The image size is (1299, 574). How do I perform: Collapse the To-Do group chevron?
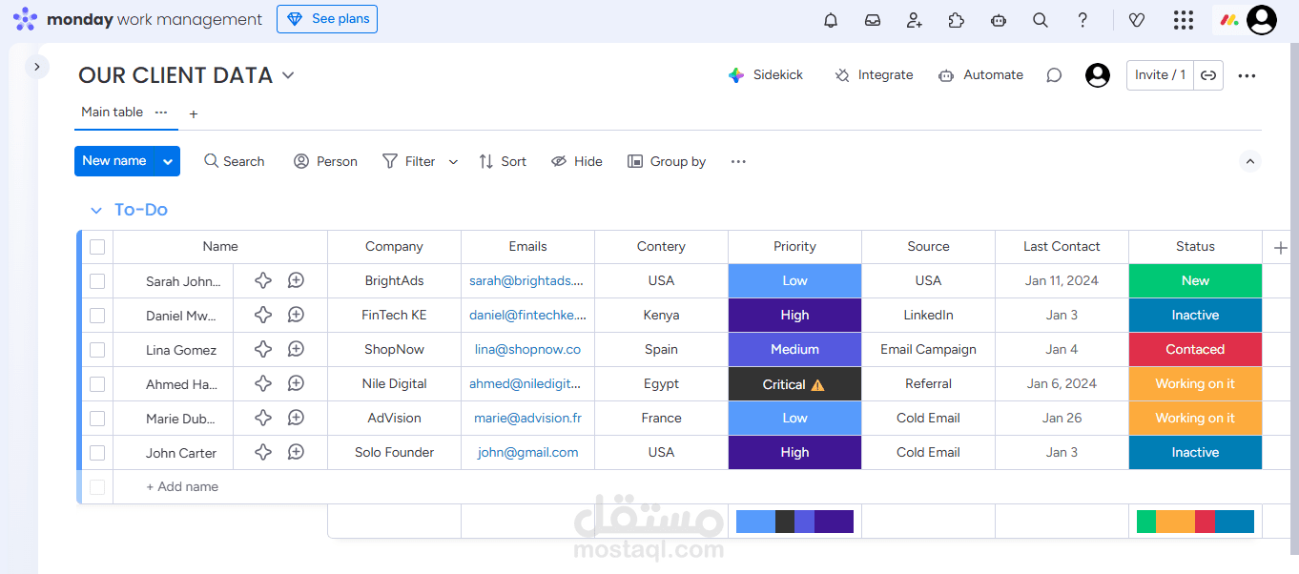(95, 210)
